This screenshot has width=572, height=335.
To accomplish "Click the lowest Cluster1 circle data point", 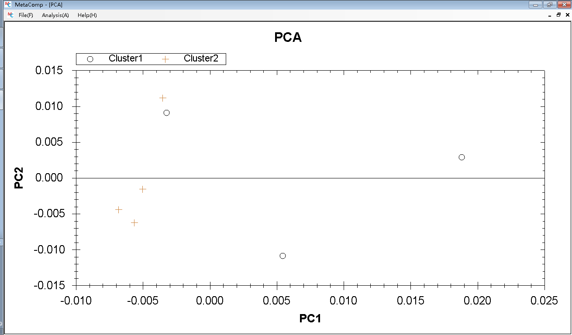I will (x=283, y=256).
